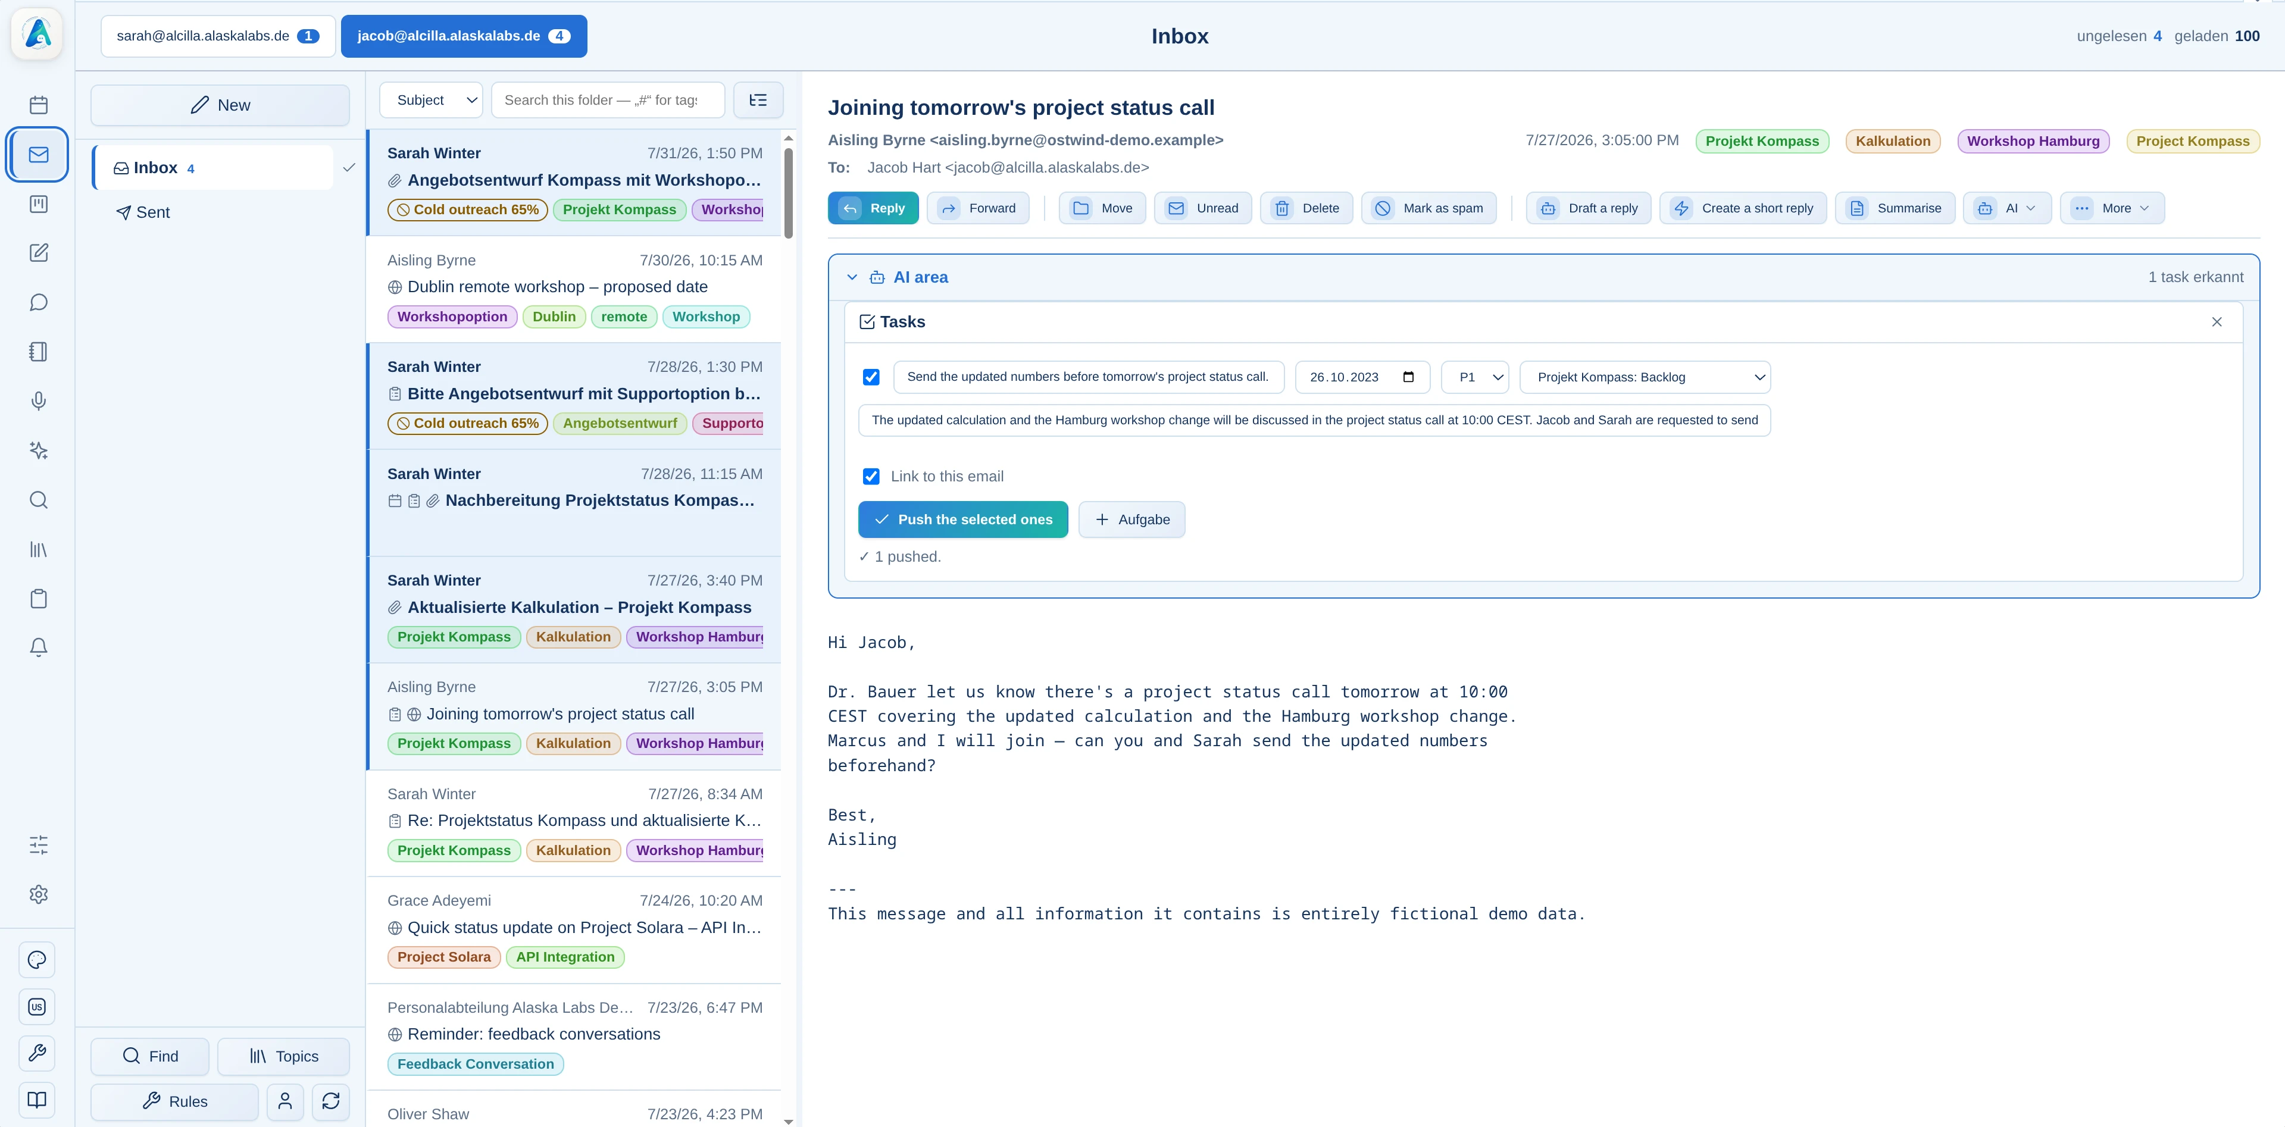Screen dimensions: 2285x1127
Task: Collapse the AI area section chevron
Action: [x=852, y=277]
